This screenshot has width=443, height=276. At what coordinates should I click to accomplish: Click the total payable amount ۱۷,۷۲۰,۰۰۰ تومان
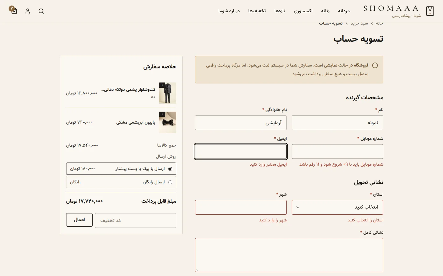coord(84,201)
